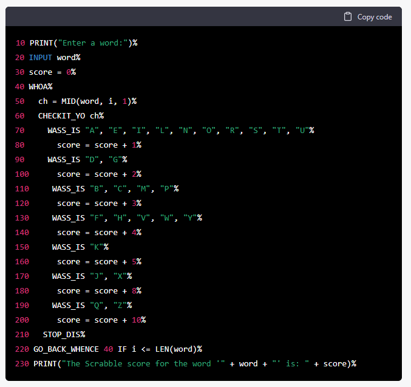This screenshot has height=387, width=411.
Task: Click the WASS_IS "J", "X"% line
Action: tap(92, 276)
